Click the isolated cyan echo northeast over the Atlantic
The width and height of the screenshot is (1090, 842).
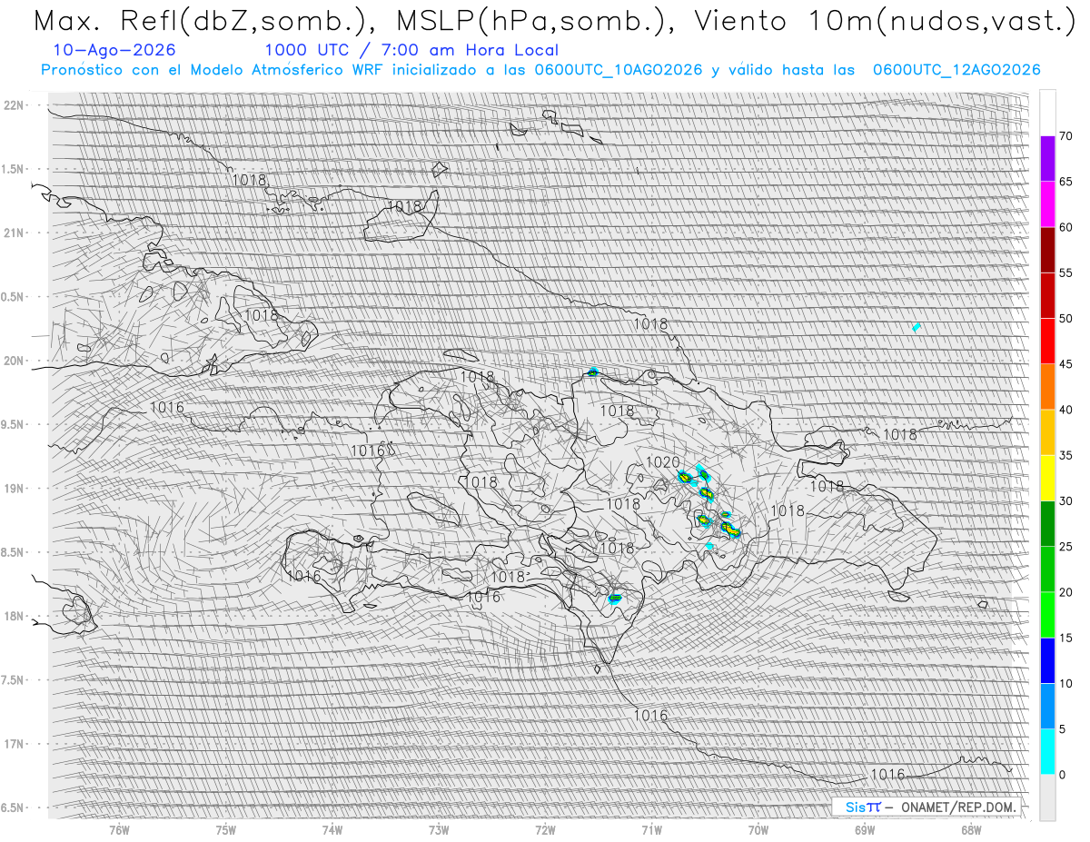(917, 327)
